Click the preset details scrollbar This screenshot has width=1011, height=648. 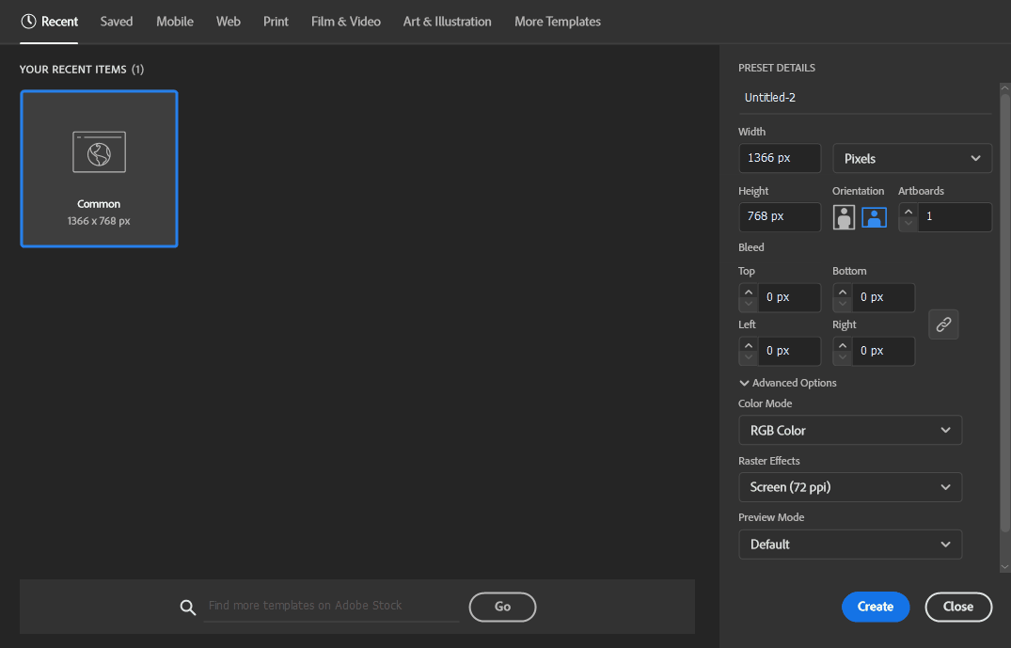tap(1004, 310)
